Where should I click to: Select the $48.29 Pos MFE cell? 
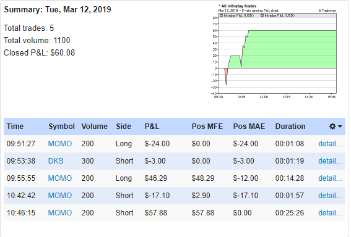(203, 178)
